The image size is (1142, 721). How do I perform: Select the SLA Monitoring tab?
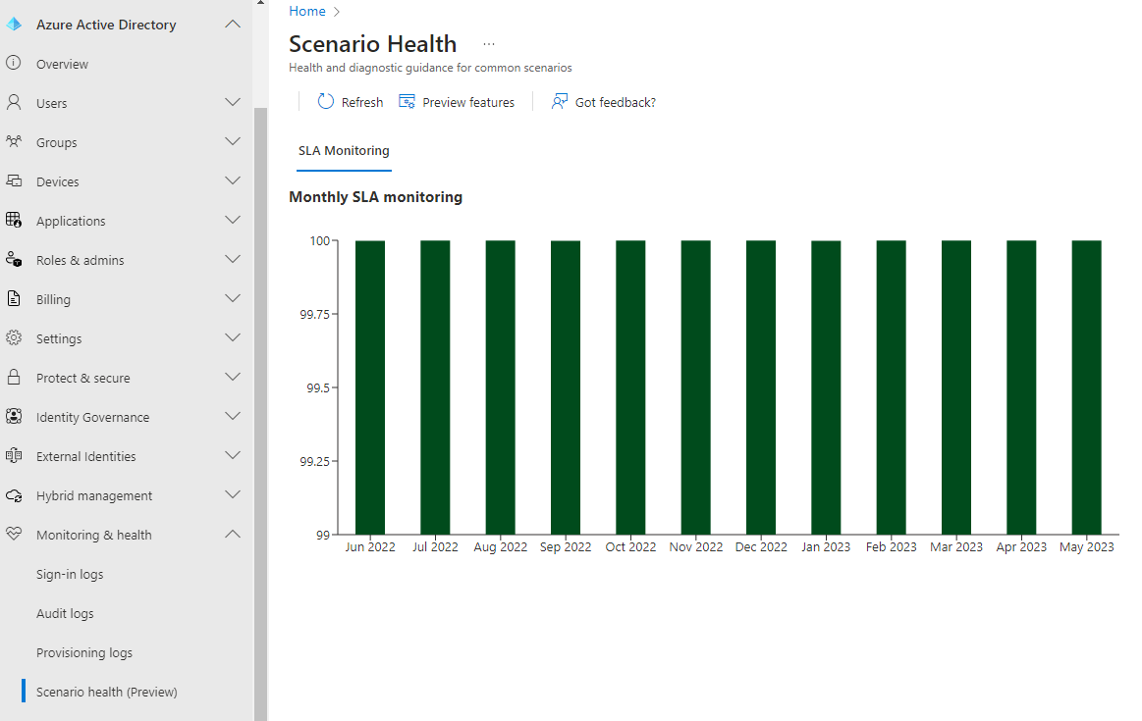click(x=344, y=151)
